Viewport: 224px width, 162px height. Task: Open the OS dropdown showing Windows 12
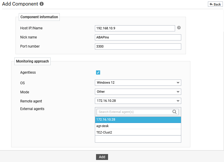(138, 83)
